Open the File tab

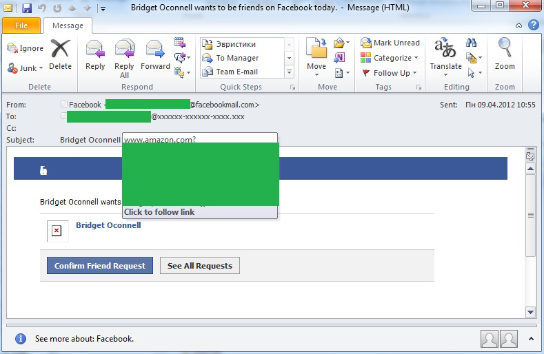pos(21,25)
